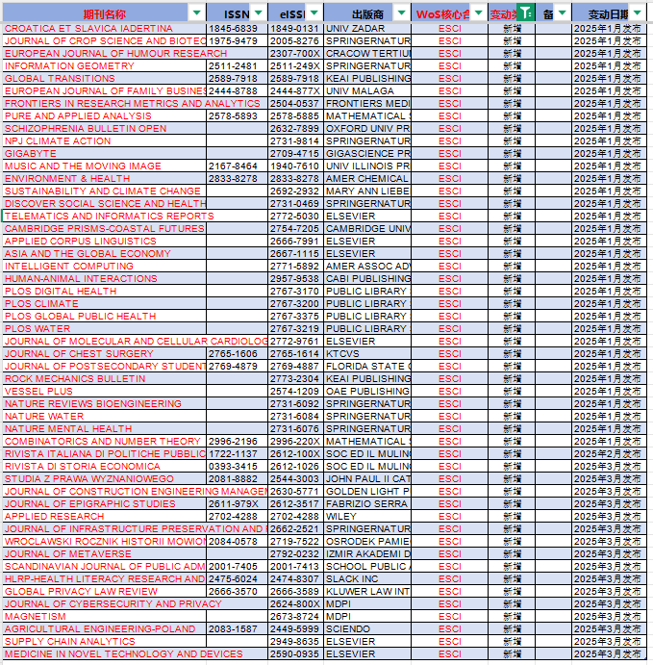The width and height of the screenshot is (653, 665).
Task: Select publisher cell UNIV MALAGA
Action: tap(367, 91)
